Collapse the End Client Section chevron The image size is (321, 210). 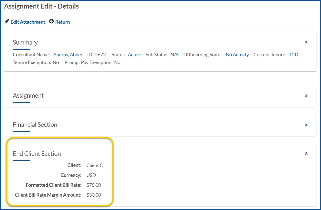click(x=306, y=153)
